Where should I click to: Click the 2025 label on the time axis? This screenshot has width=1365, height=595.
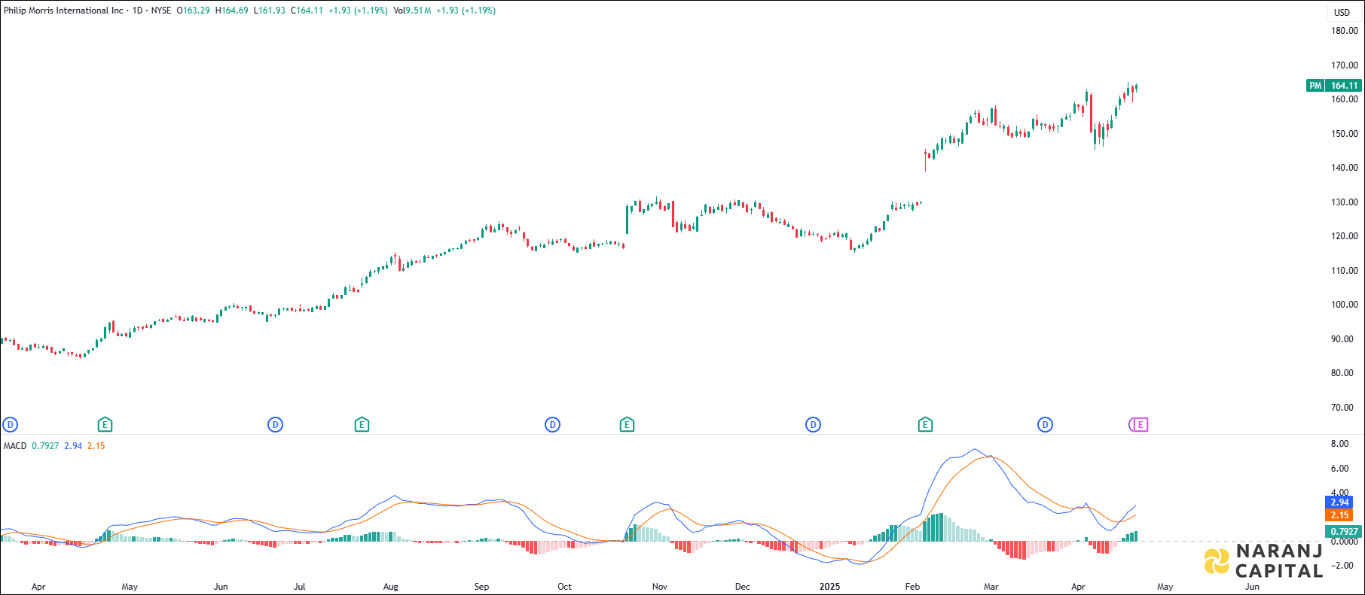pyautogui.click(x=829, y=587)
